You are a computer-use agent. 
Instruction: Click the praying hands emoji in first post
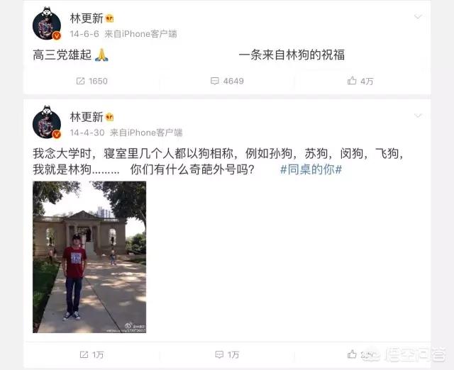(x=101, y=55)
